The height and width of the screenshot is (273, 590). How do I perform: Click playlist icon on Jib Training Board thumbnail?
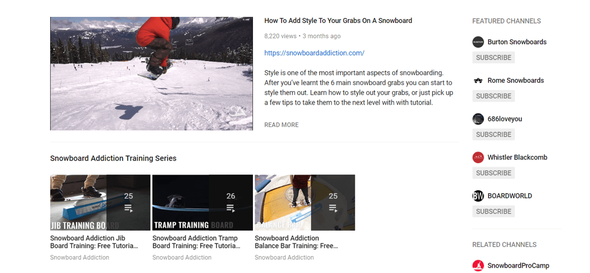tap(128, 208)
